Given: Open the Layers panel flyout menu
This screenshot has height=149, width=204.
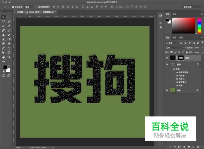Looking at the screenshot, I should tap(202, 37).
